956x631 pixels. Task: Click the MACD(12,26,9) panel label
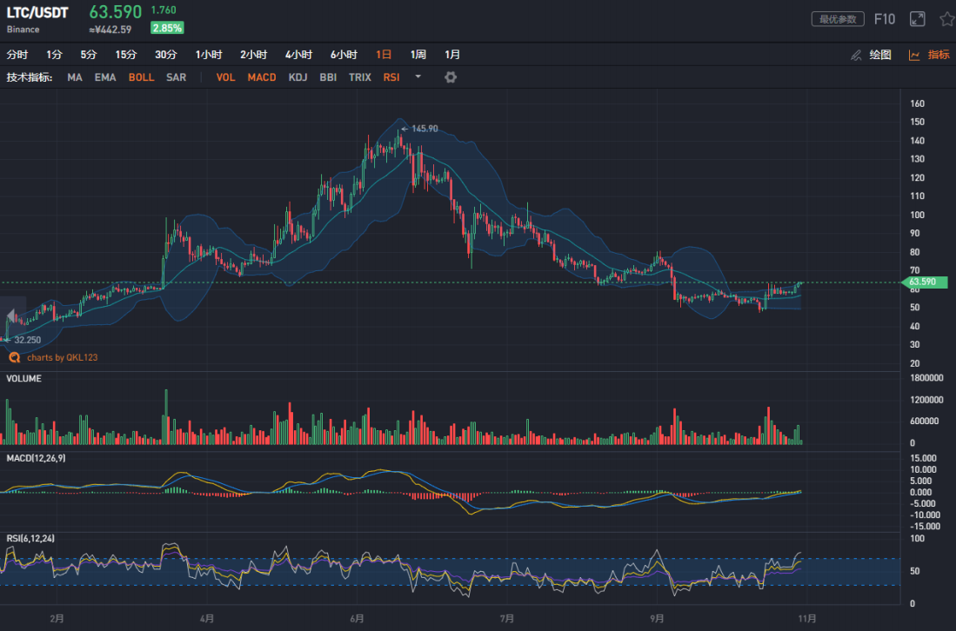[36, 458]
